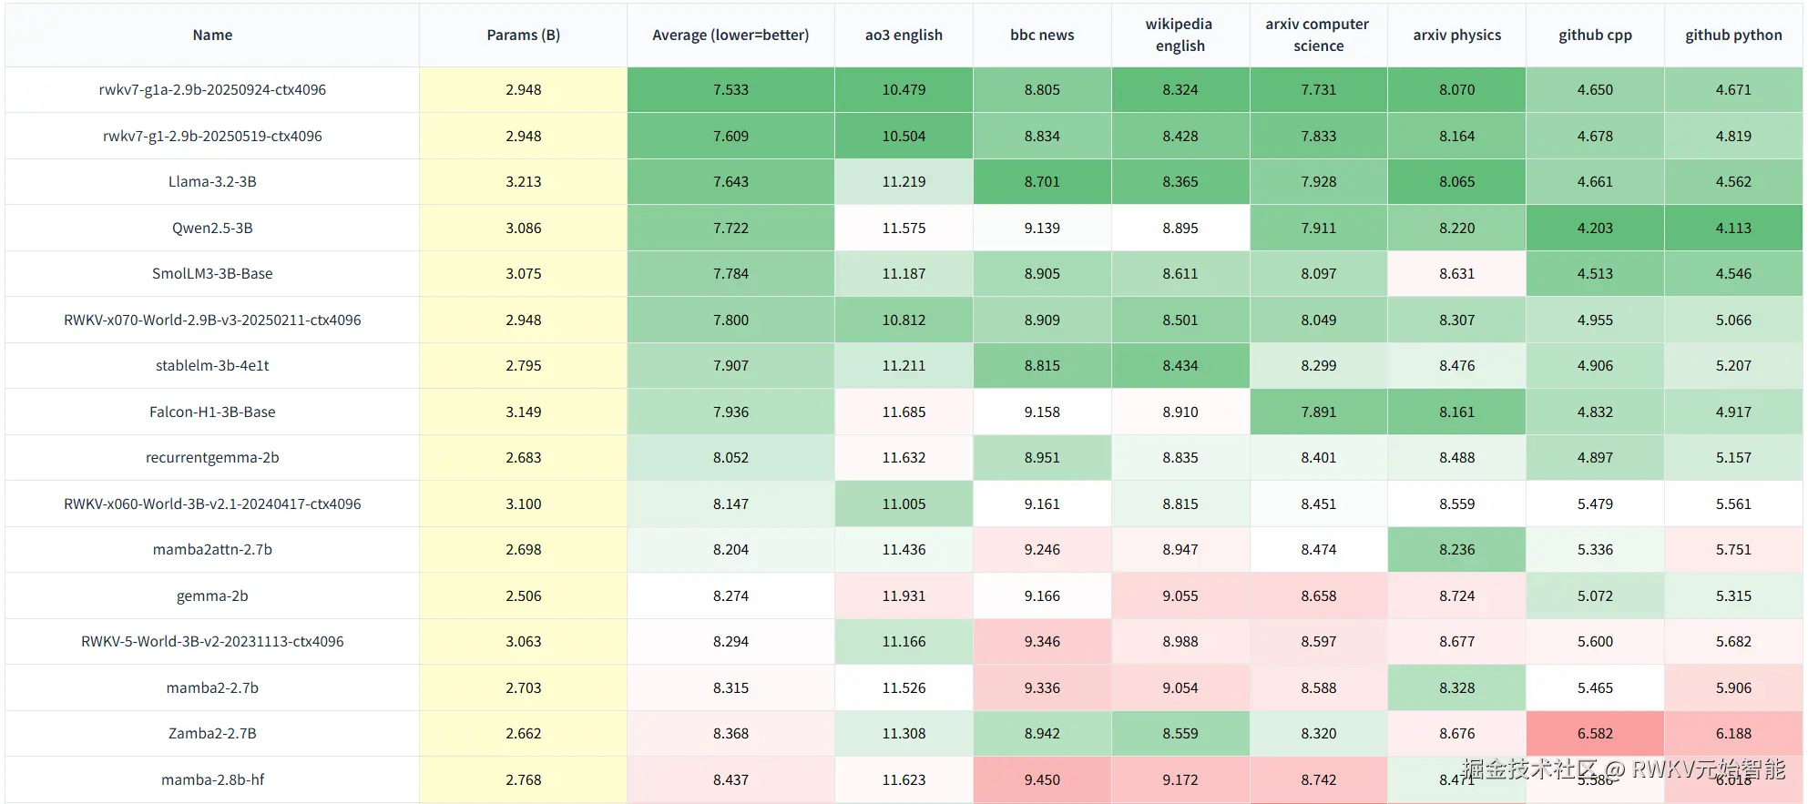Select the ao3 english column header
The image size is (1808, 804).
[x=904, y=36]
